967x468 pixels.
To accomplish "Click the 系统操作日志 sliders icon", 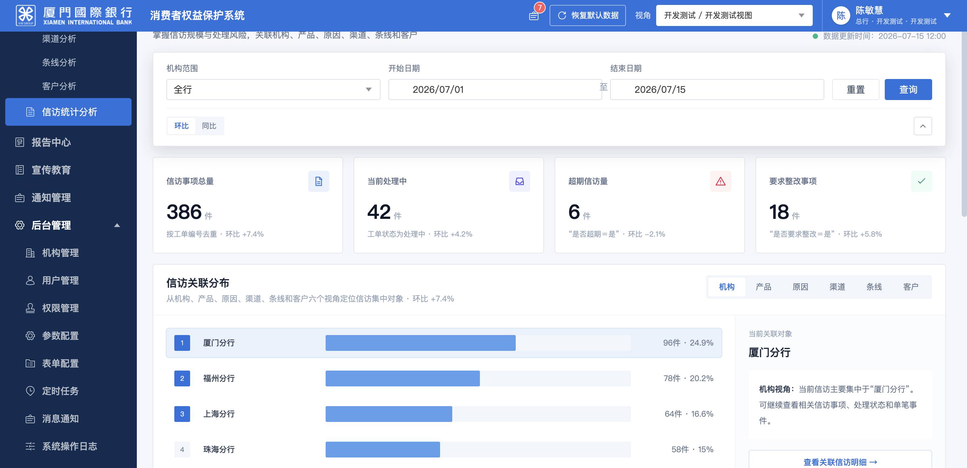I will (30, 446).
